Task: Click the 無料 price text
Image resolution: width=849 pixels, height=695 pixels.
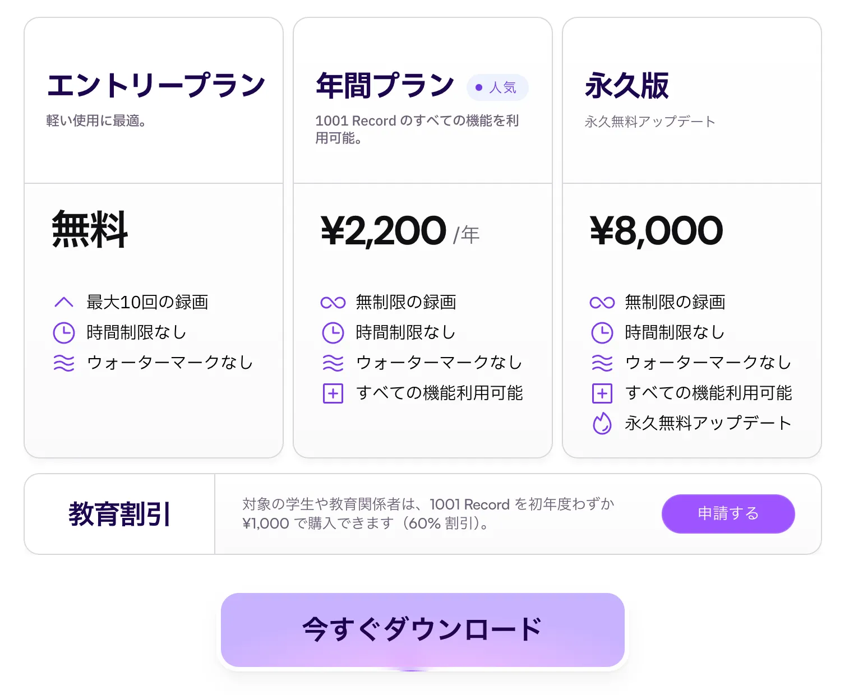Action: [90, 229]
